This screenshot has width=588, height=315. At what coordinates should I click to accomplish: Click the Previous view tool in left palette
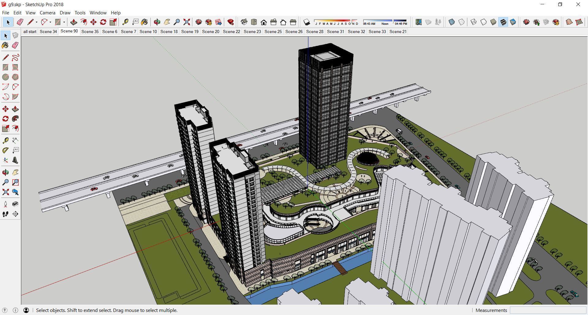pos(15,192)
